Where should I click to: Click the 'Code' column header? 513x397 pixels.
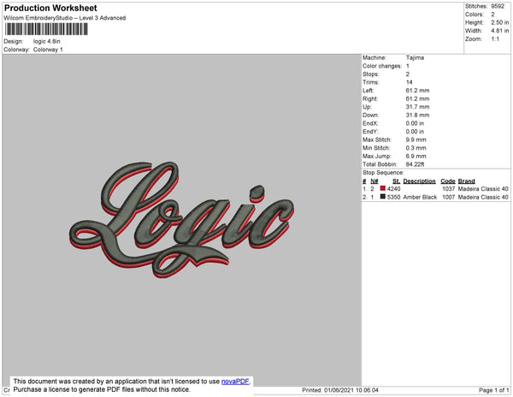click(447, 181)
